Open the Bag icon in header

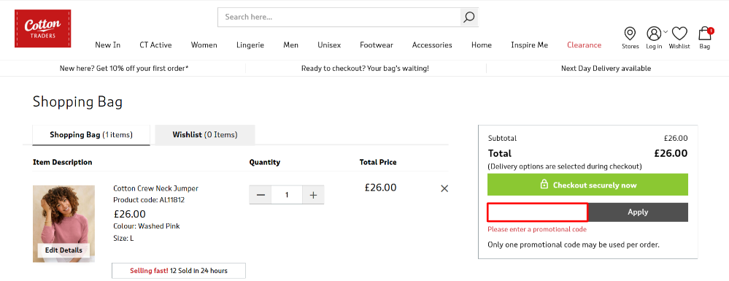point(705,34)
